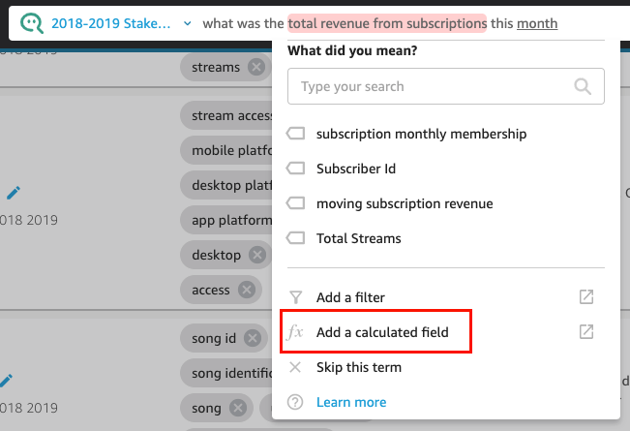
Task: Click the fx calculated field icon
Action: tap(295, 332)
